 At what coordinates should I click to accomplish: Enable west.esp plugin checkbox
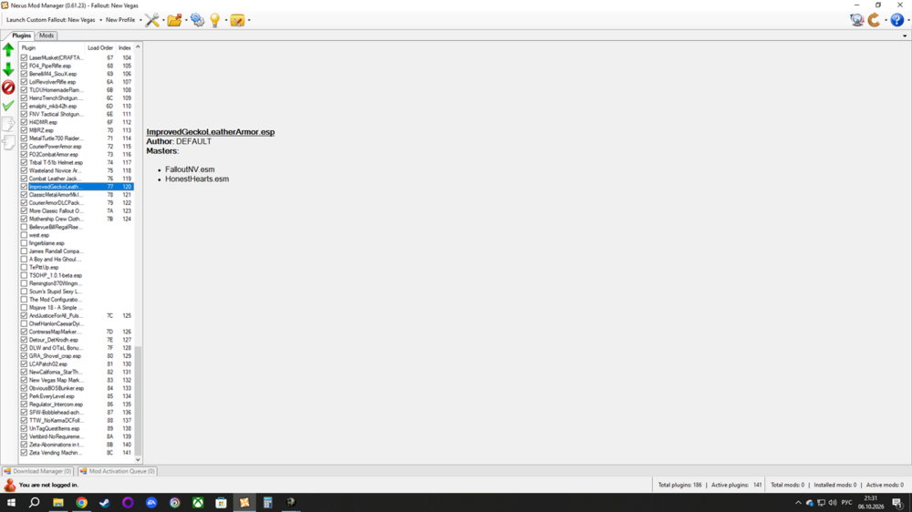coord(24,235)
